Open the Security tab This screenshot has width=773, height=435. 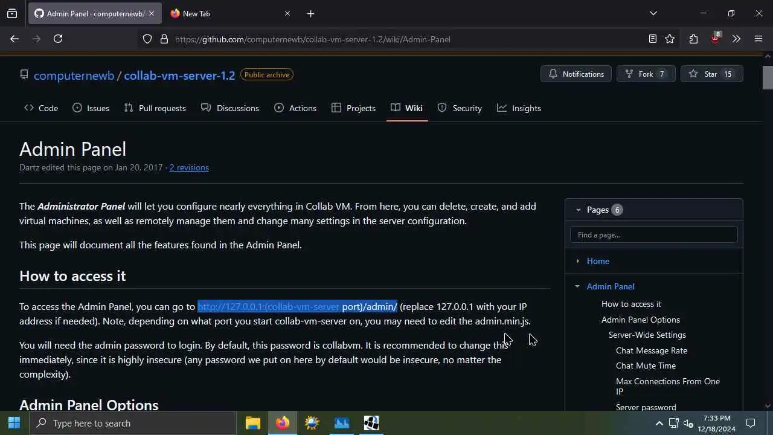click(x=460, y=108)
